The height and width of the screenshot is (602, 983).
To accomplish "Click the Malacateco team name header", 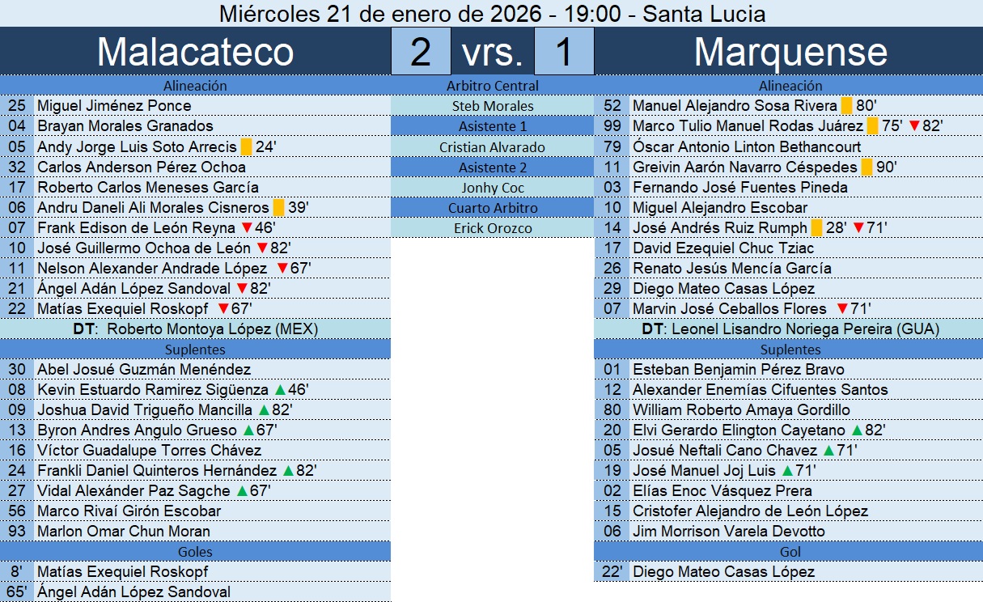I will click(195, 52).
